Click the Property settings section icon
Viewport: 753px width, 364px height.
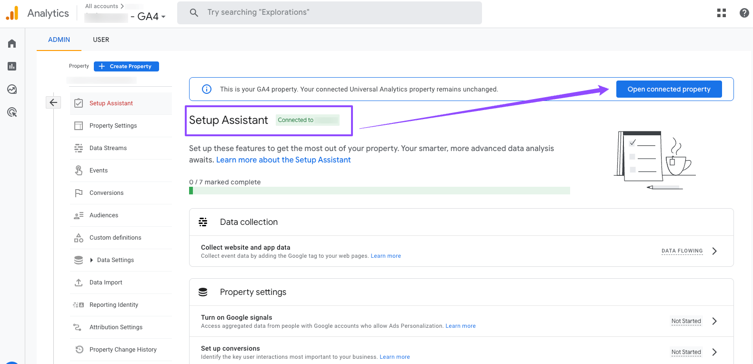[x=203, y=292]
